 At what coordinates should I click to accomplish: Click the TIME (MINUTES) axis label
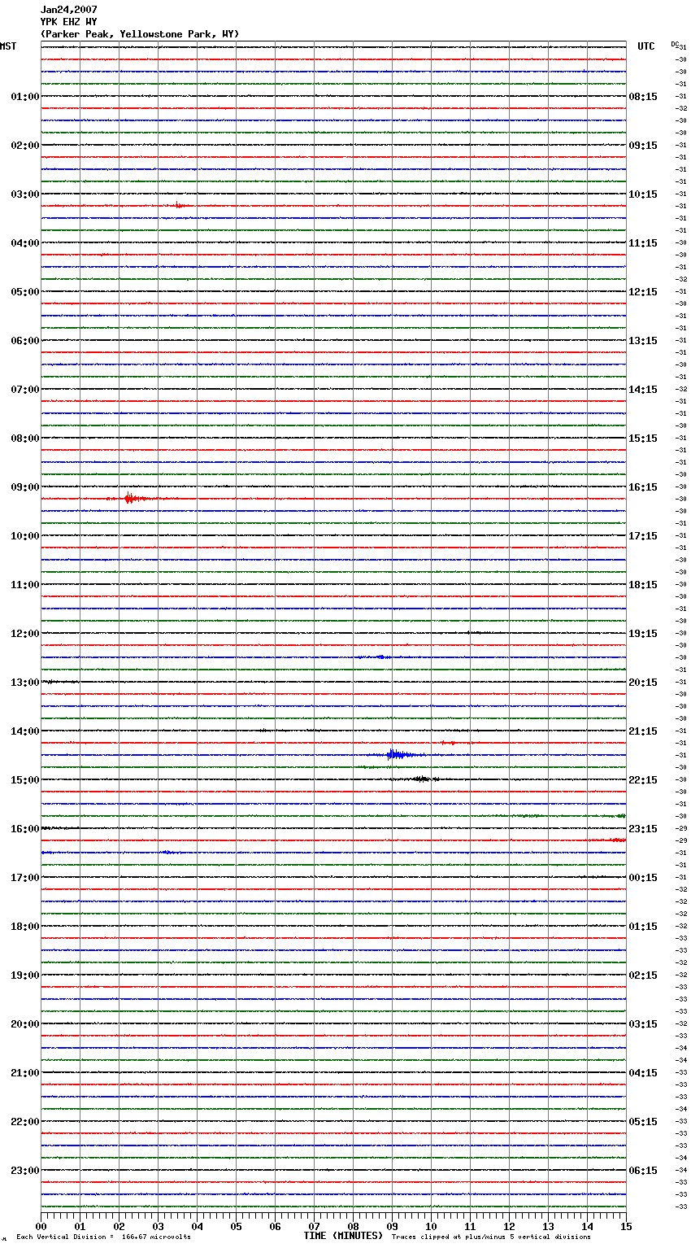tap(343, 1236)
